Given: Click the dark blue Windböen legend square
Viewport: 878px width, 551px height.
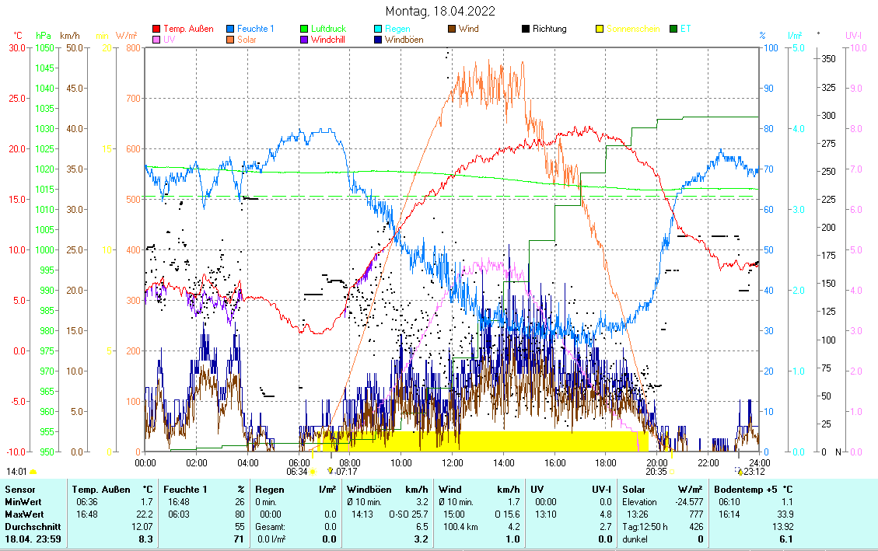Looking at the screenshot, I should [x=379, y=39].
